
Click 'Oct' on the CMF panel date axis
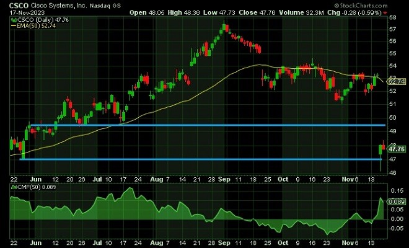(x=283, y=243)
